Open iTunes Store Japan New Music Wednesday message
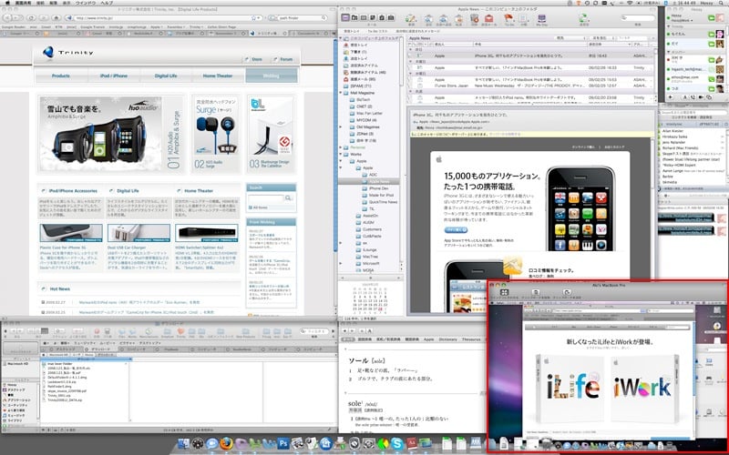 [529, 86]
